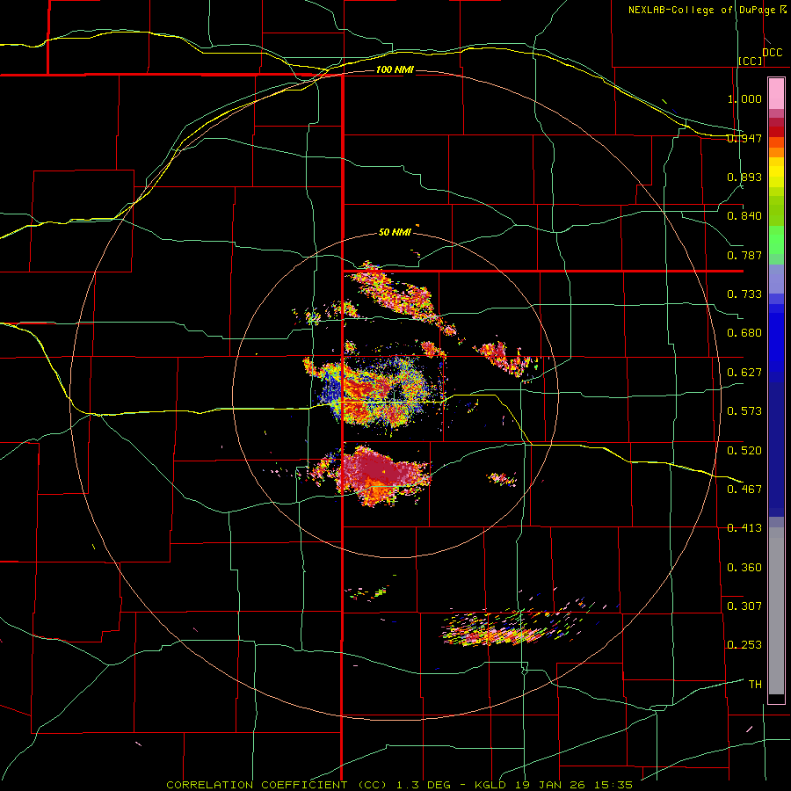The image size is (791, 791).
Task: Click the 0.467 color scale value
Action: pos(744,489)
